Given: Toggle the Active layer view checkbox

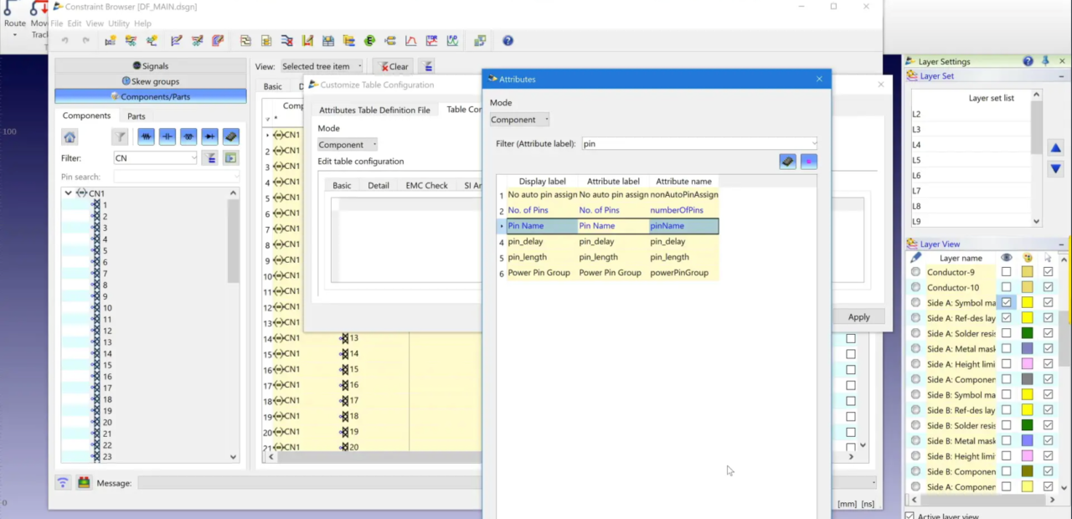Looking at the screenshot, I should click(910, 516).
